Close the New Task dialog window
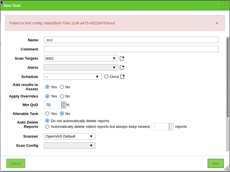Screen dimensions: 230x172 (x=224, y=5)
